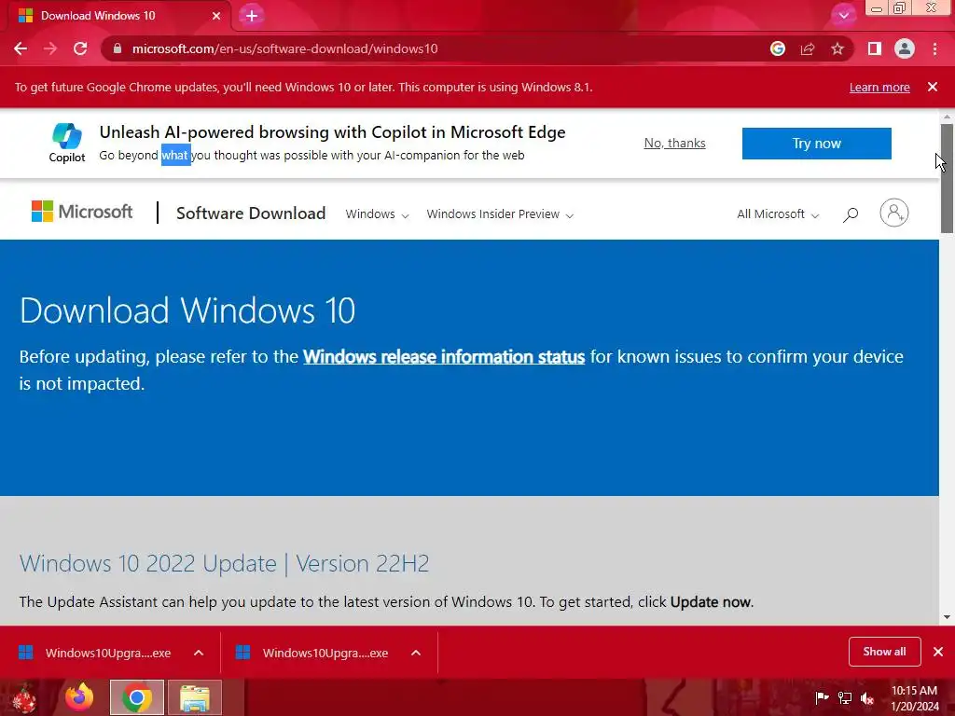Sign in via the account icon
Image resolution: width=955 pixels, height=716 pixels.
[894, 213]
